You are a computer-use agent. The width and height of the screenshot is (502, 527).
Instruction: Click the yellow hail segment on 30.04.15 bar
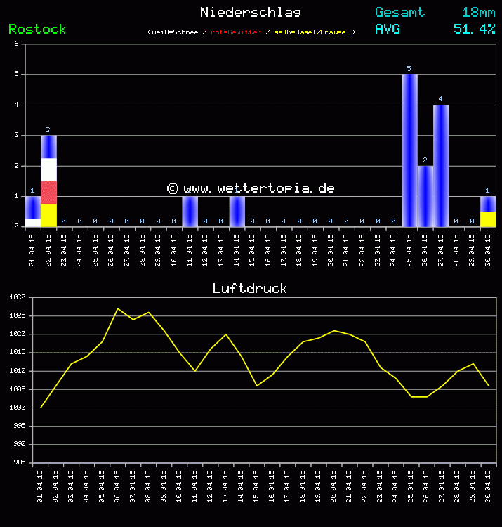coord(488,219)
